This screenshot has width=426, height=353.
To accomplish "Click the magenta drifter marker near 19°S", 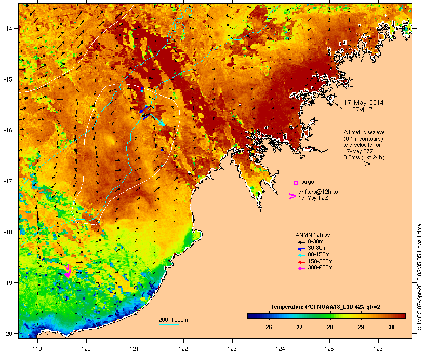I will click(x=68, y=271).
